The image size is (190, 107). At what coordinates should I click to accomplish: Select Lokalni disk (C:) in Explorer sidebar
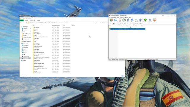click(26, 58)
